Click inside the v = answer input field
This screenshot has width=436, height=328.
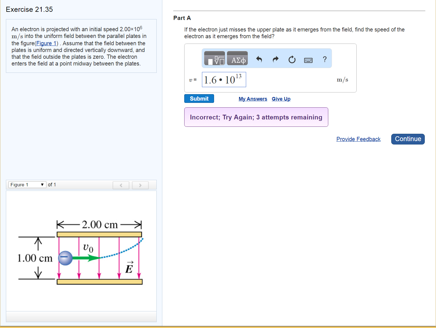224,80
